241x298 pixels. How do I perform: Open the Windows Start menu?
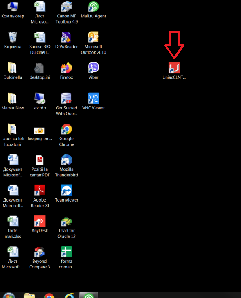click(9, 295)
